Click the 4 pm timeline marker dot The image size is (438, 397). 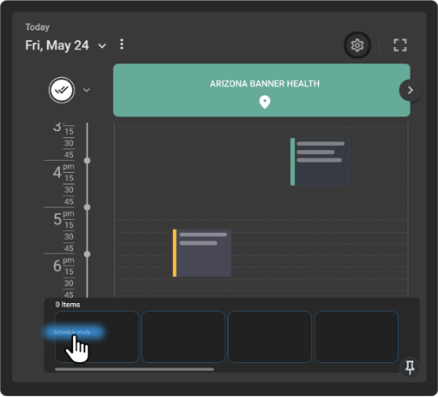pyautogui.click(x=87, y=161)
